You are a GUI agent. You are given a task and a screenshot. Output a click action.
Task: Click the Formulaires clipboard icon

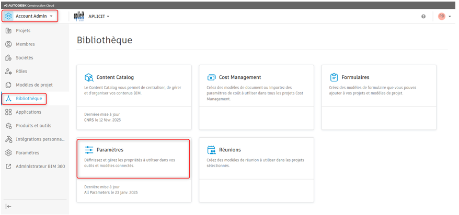pos(334,77)
